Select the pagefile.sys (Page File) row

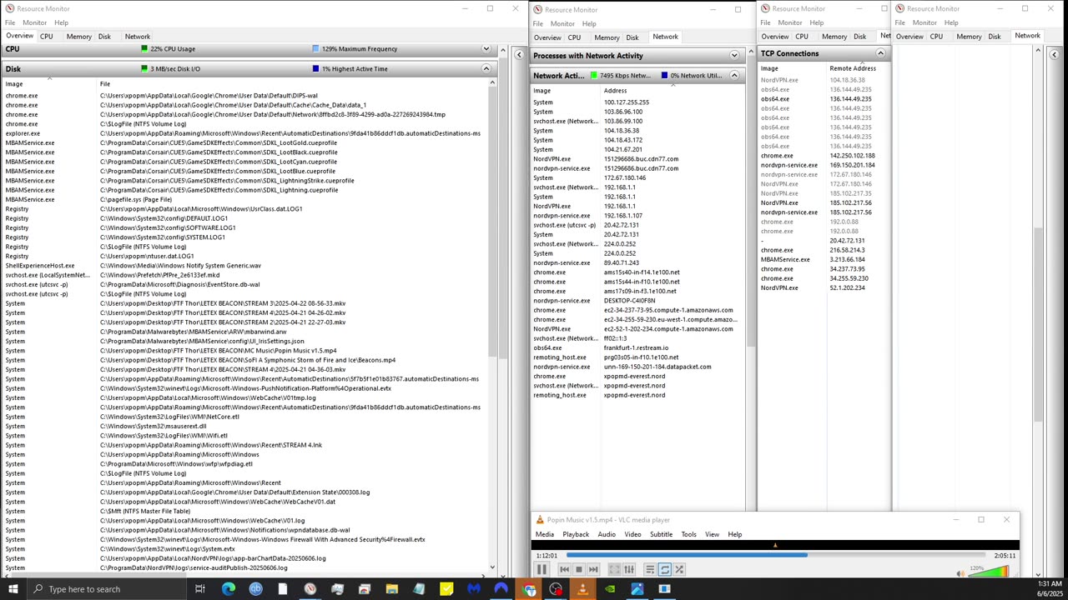pyautogui.click(x=246, y=200)
